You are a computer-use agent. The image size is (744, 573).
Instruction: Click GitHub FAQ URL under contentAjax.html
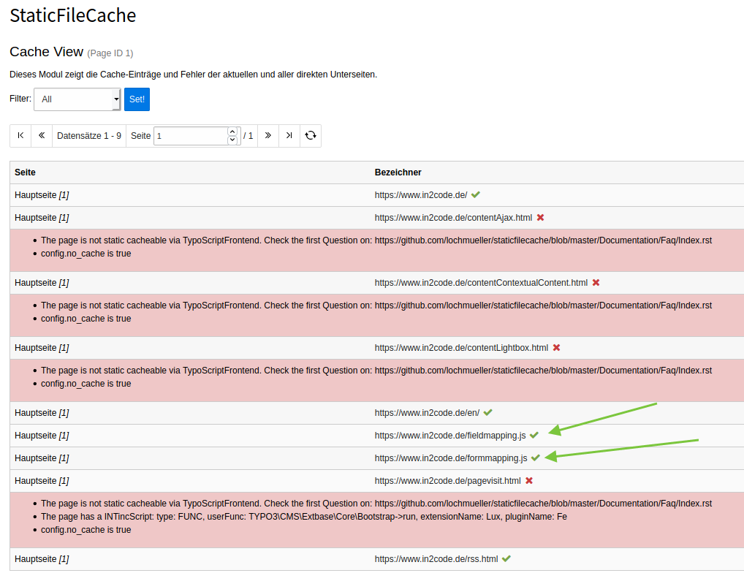pyautogui.click(x=543, y=240)
